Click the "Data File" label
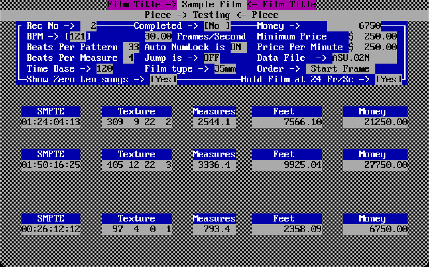This screenshot has width=429, height=267. pos(282,58)
